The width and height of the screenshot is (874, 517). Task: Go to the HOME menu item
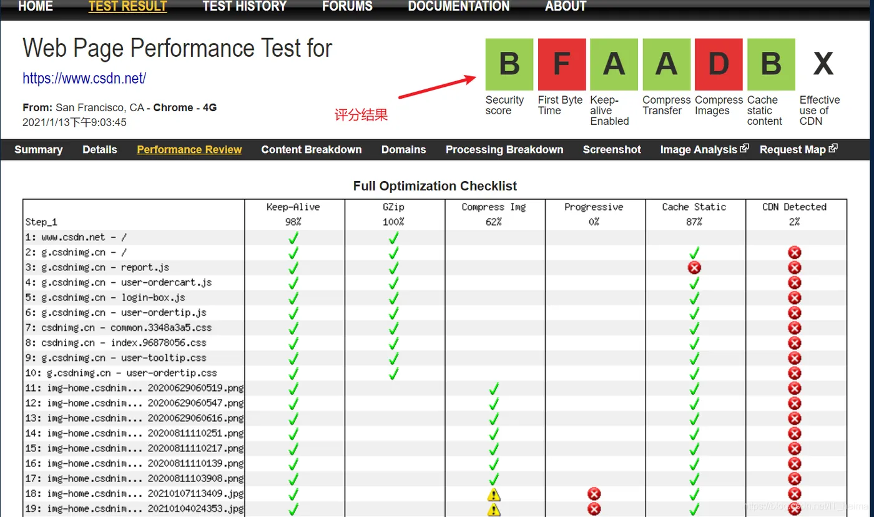pos(36,6)
